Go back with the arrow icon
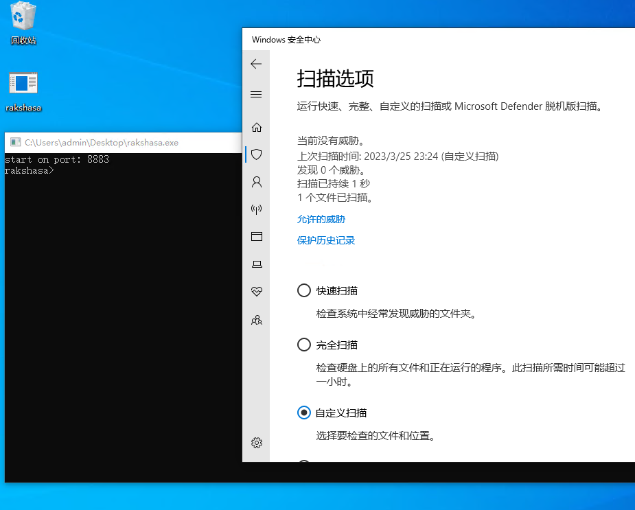This screenshot has height=510, width=635. coord(256,64)
